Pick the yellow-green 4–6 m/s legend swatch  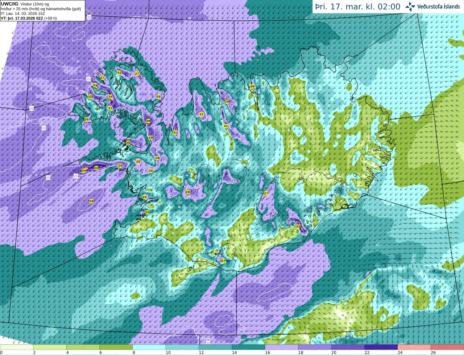click(x=83, y=347)
